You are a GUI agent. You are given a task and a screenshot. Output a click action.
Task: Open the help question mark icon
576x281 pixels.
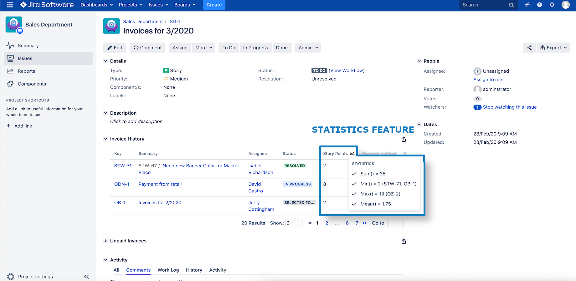pyautogui.click(x=539, y=5)
